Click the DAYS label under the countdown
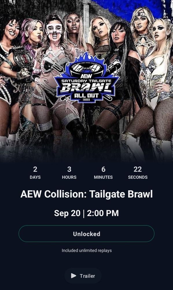Viewport: 173px width, 290px height. (x=35, y=177)
